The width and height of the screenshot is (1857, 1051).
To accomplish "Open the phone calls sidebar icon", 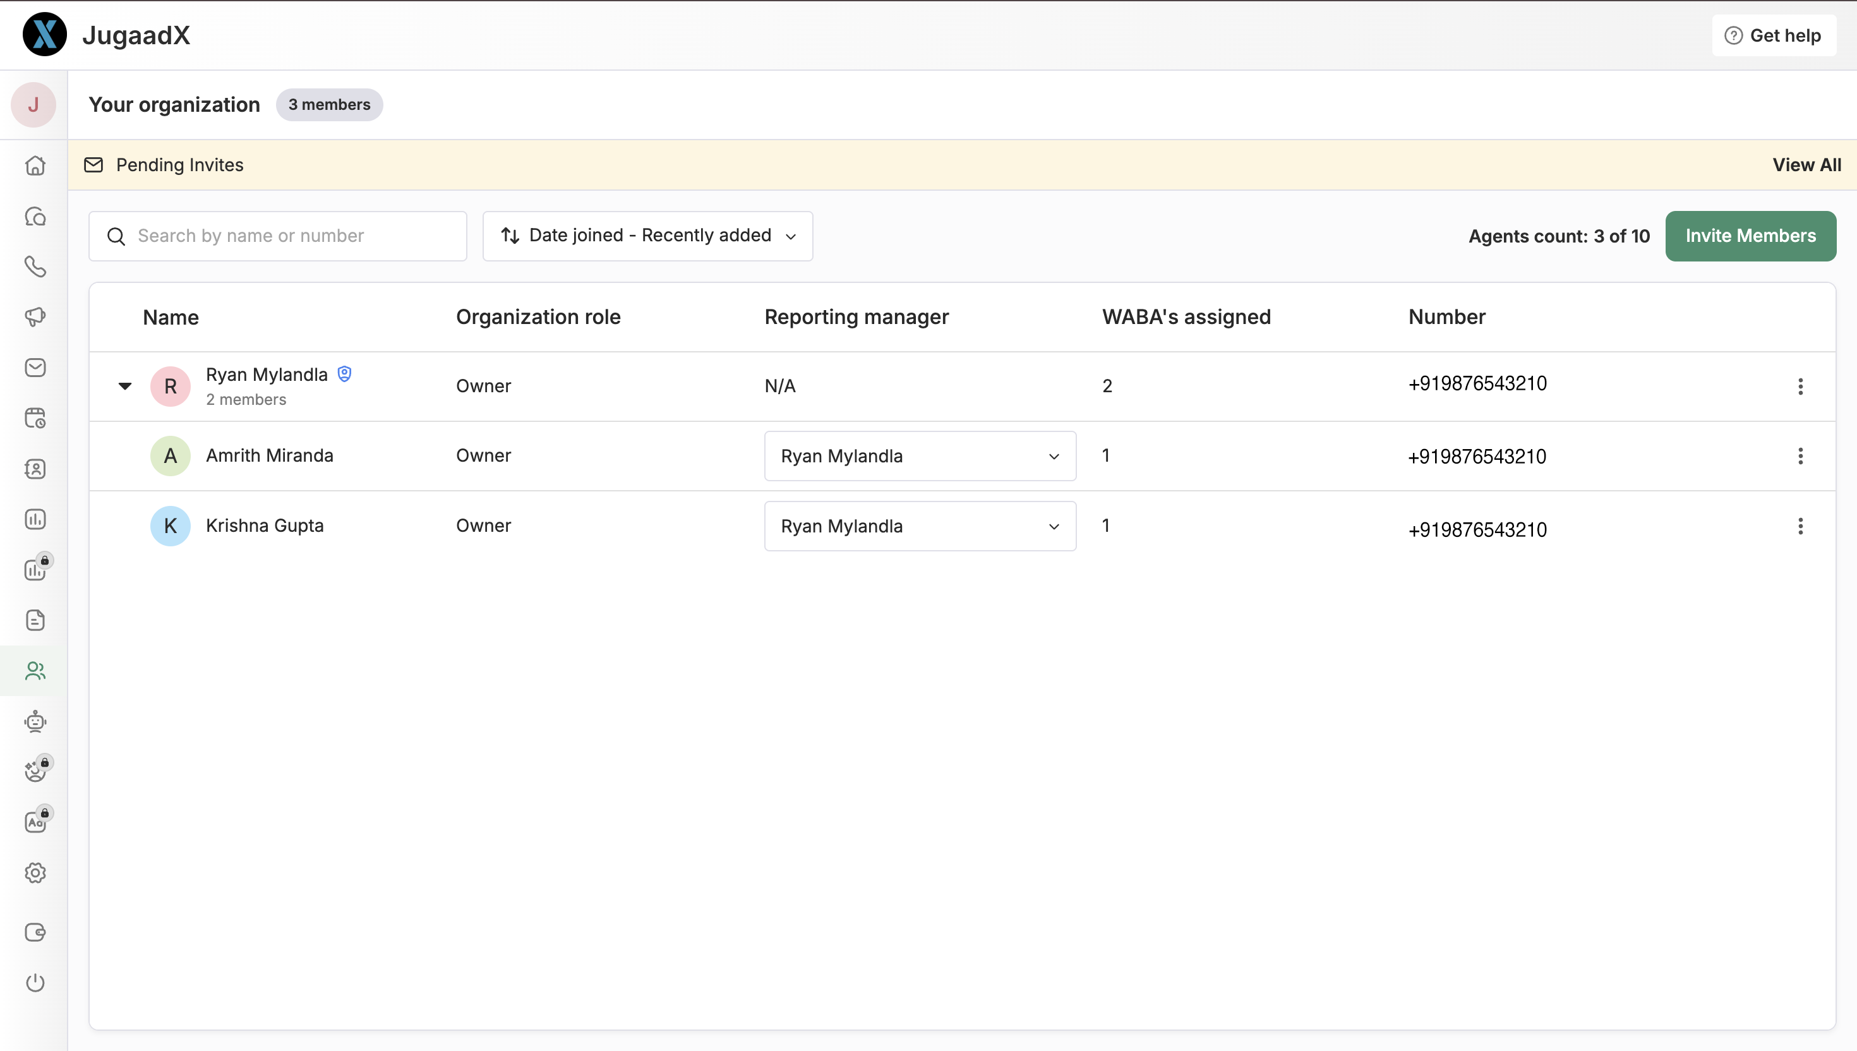I will 35,267.
